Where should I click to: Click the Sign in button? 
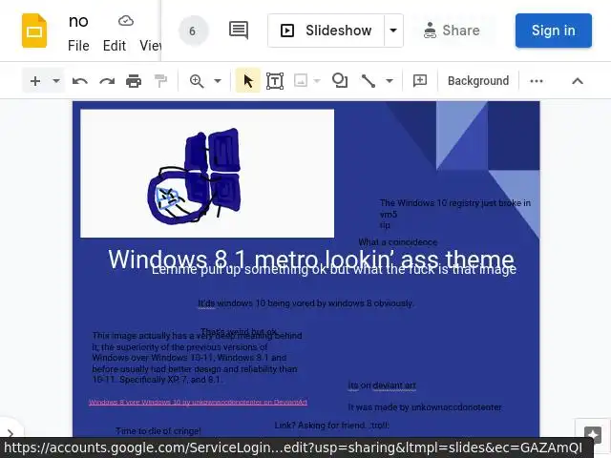(554, 31)
